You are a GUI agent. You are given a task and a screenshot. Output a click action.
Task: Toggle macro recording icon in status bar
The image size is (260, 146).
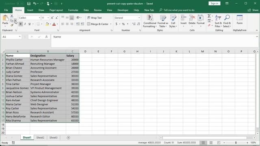click(x=13, y=142)
